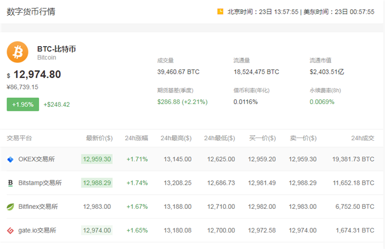Click the 12,972.58 bid price cell
Screen dimensions: 385x249
[262, 231]
